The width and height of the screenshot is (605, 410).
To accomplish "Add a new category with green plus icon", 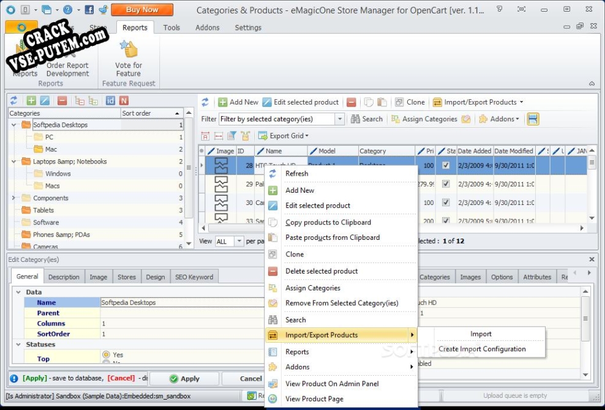I will [x=31, y=101].
